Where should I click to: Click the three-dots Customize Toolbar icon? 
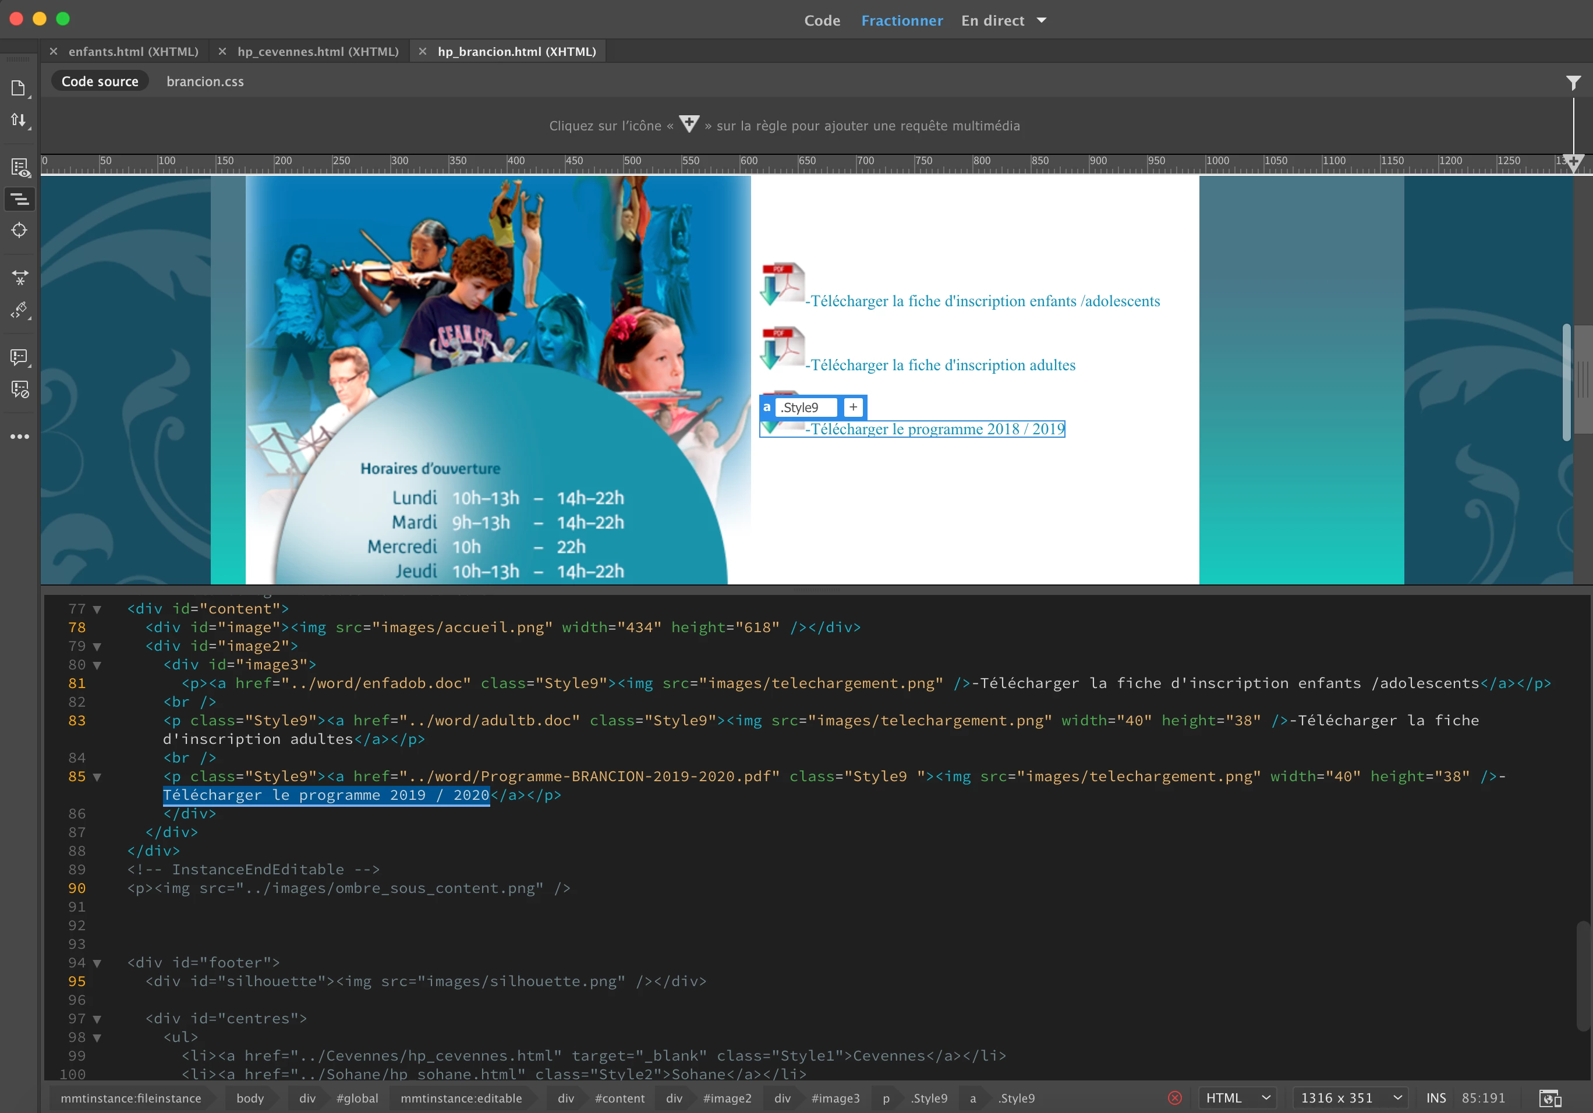click(x=19, y=436)
